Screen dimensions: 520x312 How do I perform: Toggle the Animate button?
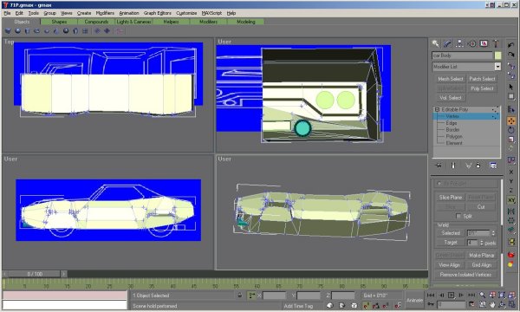(414, 300)
